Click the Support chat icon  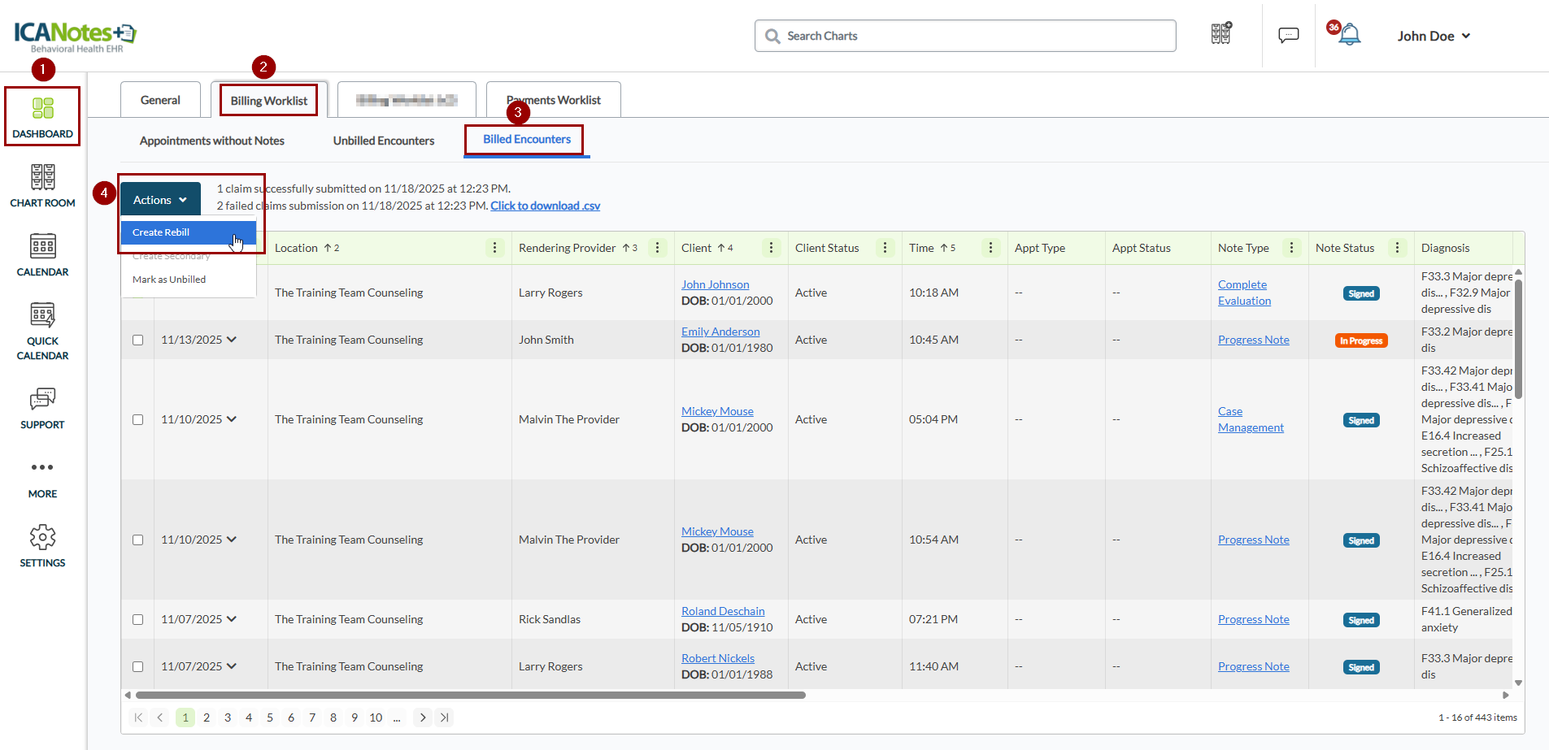point(42,400)
